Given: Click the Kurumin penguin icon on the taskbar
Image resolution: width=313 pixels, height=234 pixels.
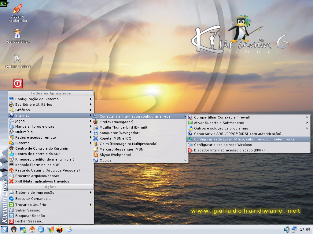Looking at the screenshot, I should [x=13, y=229].
